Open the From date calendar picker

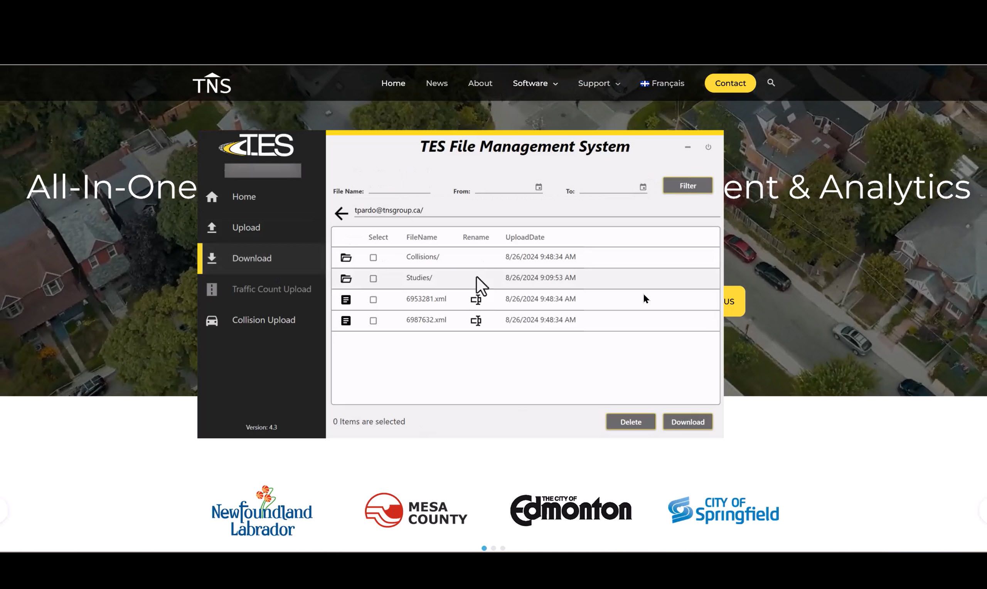click(x=539, y=187)
